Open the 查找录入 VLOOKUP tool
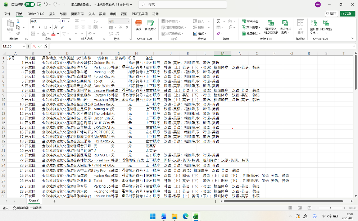This screenshot has height=221, width=358. pyautogui.click(x=271, y=27)
